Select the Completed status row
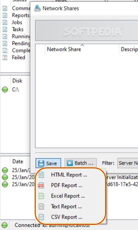138x230 pixels. coord(15,50)
